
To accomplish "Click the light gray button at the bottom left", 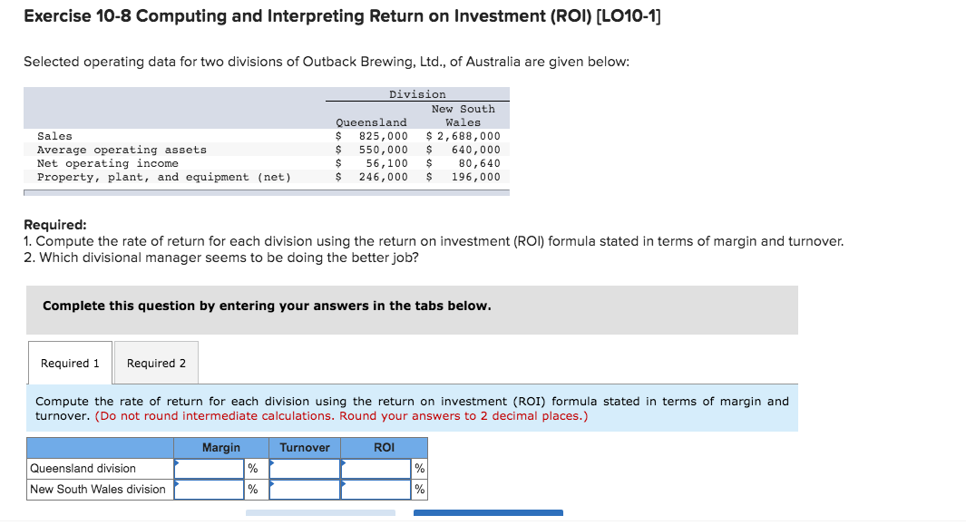I will click(320, 513).
